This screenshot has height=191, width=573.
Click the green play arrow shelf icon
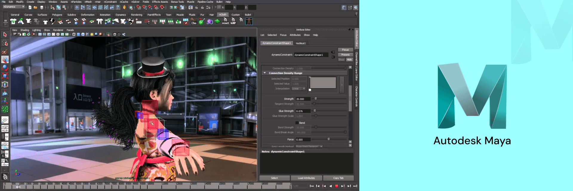[x=217, y=21]
